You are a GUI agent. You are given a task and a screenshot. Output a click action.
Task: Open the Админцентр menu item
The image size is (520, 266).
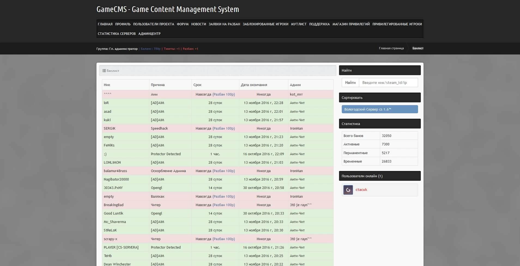pyautogui.click(x=149, y=34)
